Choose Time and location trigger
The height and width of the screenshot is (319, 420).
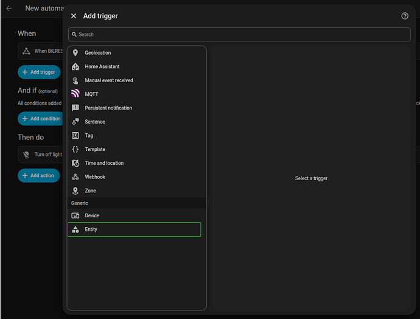(x=136, y=163)
